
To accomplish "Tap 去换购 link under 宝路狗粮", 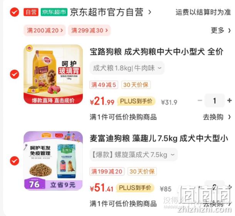I will (x=217, y=117).
